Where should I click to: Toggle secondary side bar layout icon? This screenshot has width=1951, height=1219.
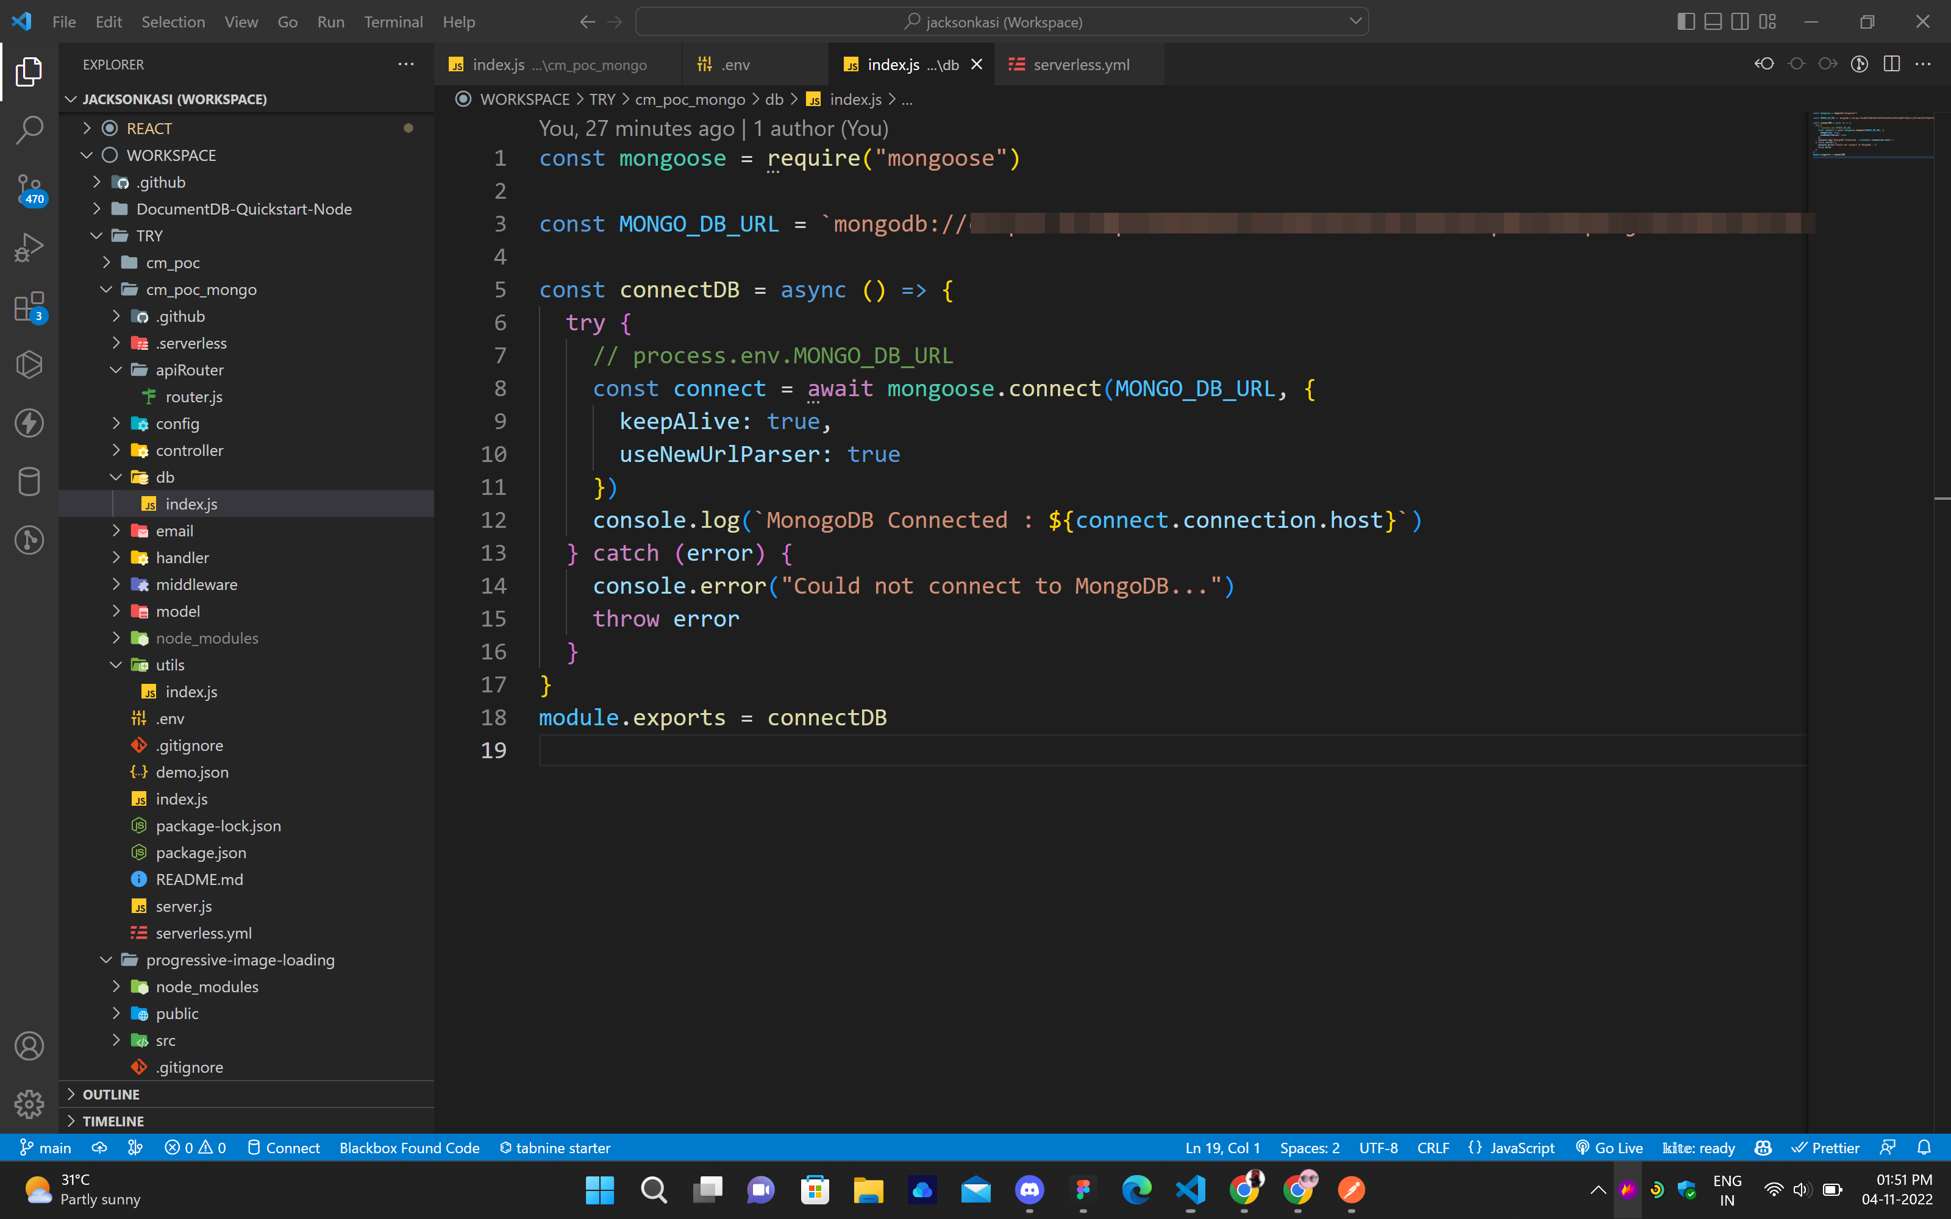1740,22
